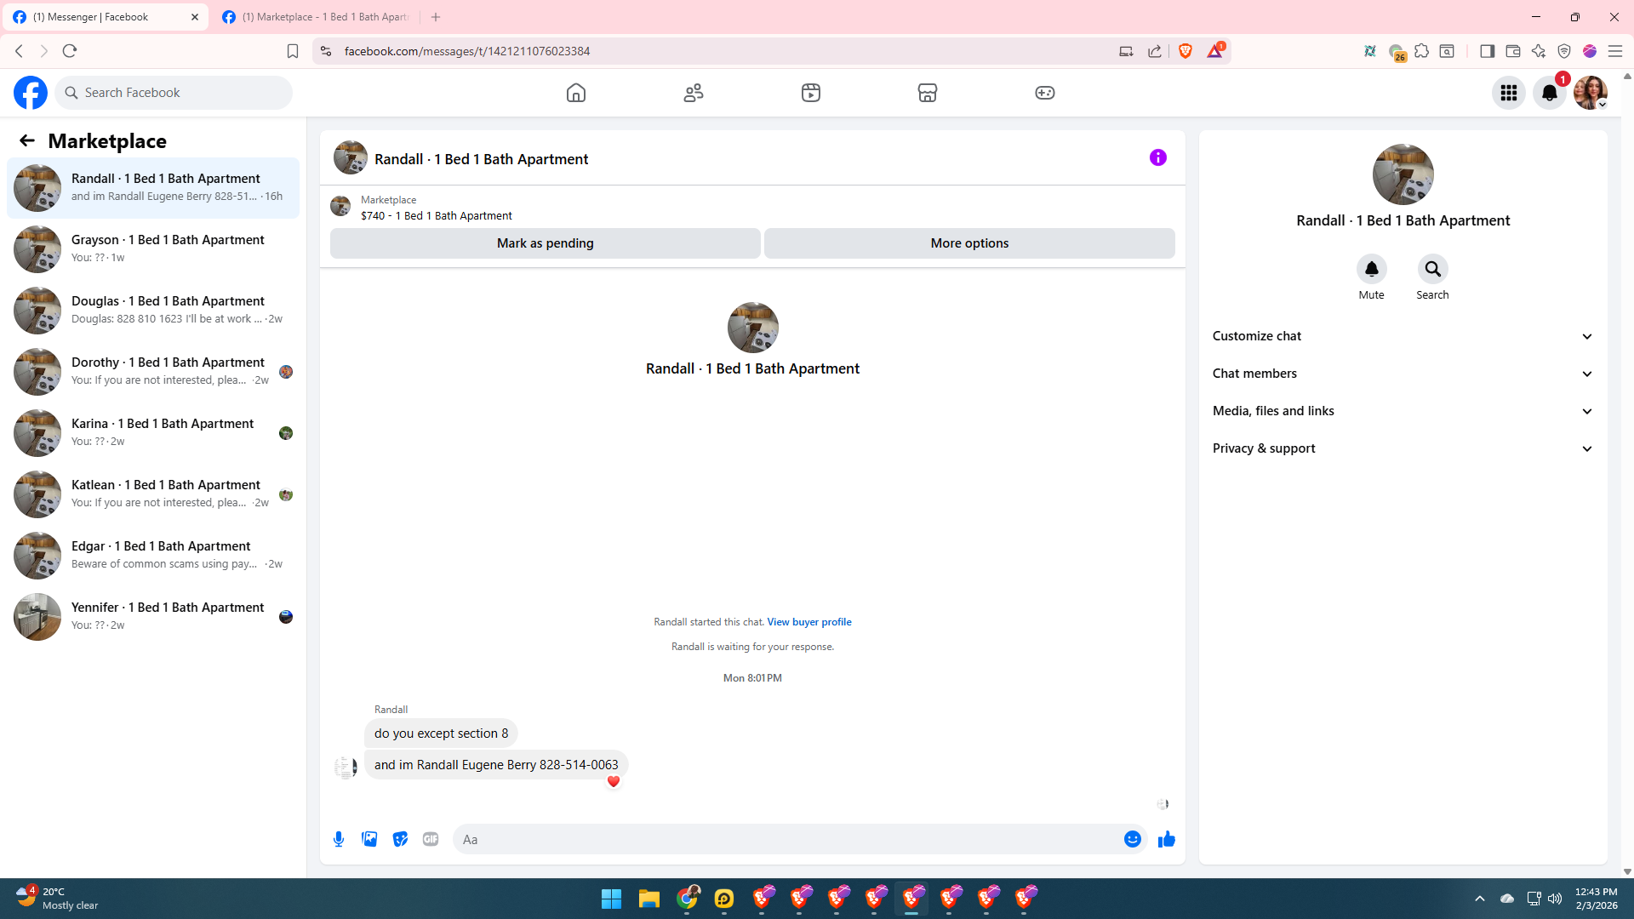Toggle the conversation information panel
Viewport: 1634px width, 919px height.
click(x=1157, y=157)
